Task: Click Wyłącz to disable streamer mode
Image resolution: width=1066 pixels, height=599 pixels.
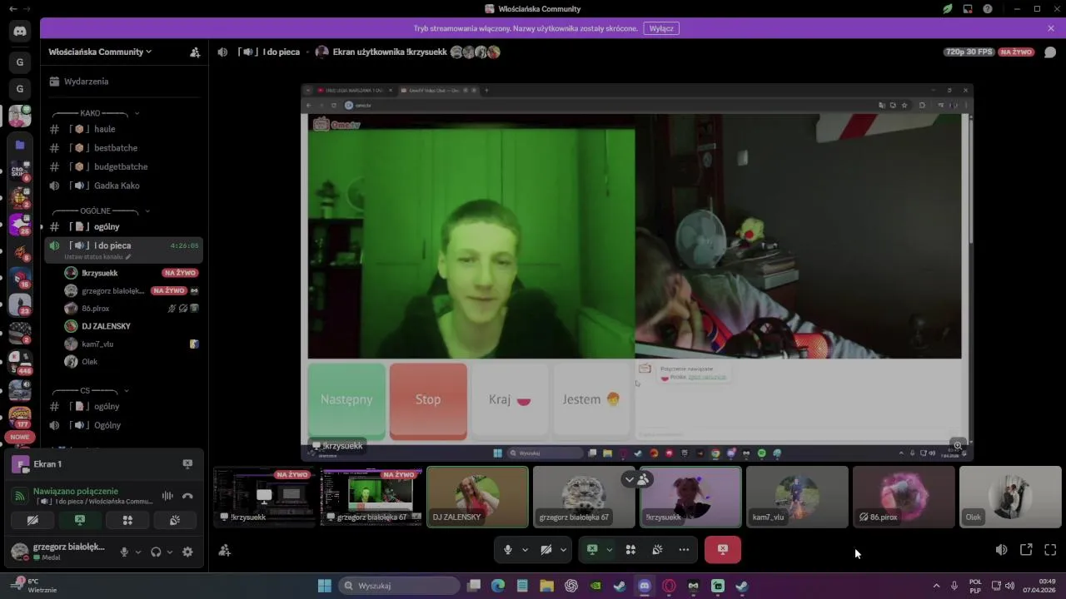Action: [x=661, y=28]
